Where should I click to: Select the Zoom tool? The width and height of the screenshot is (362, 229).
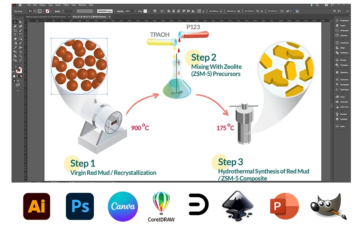click(20, 56)
